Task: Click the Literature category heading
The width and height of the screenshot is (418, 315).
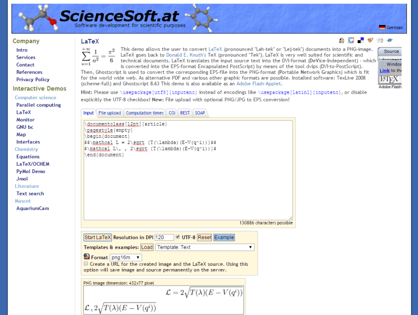Action: (x=27, y=186)
